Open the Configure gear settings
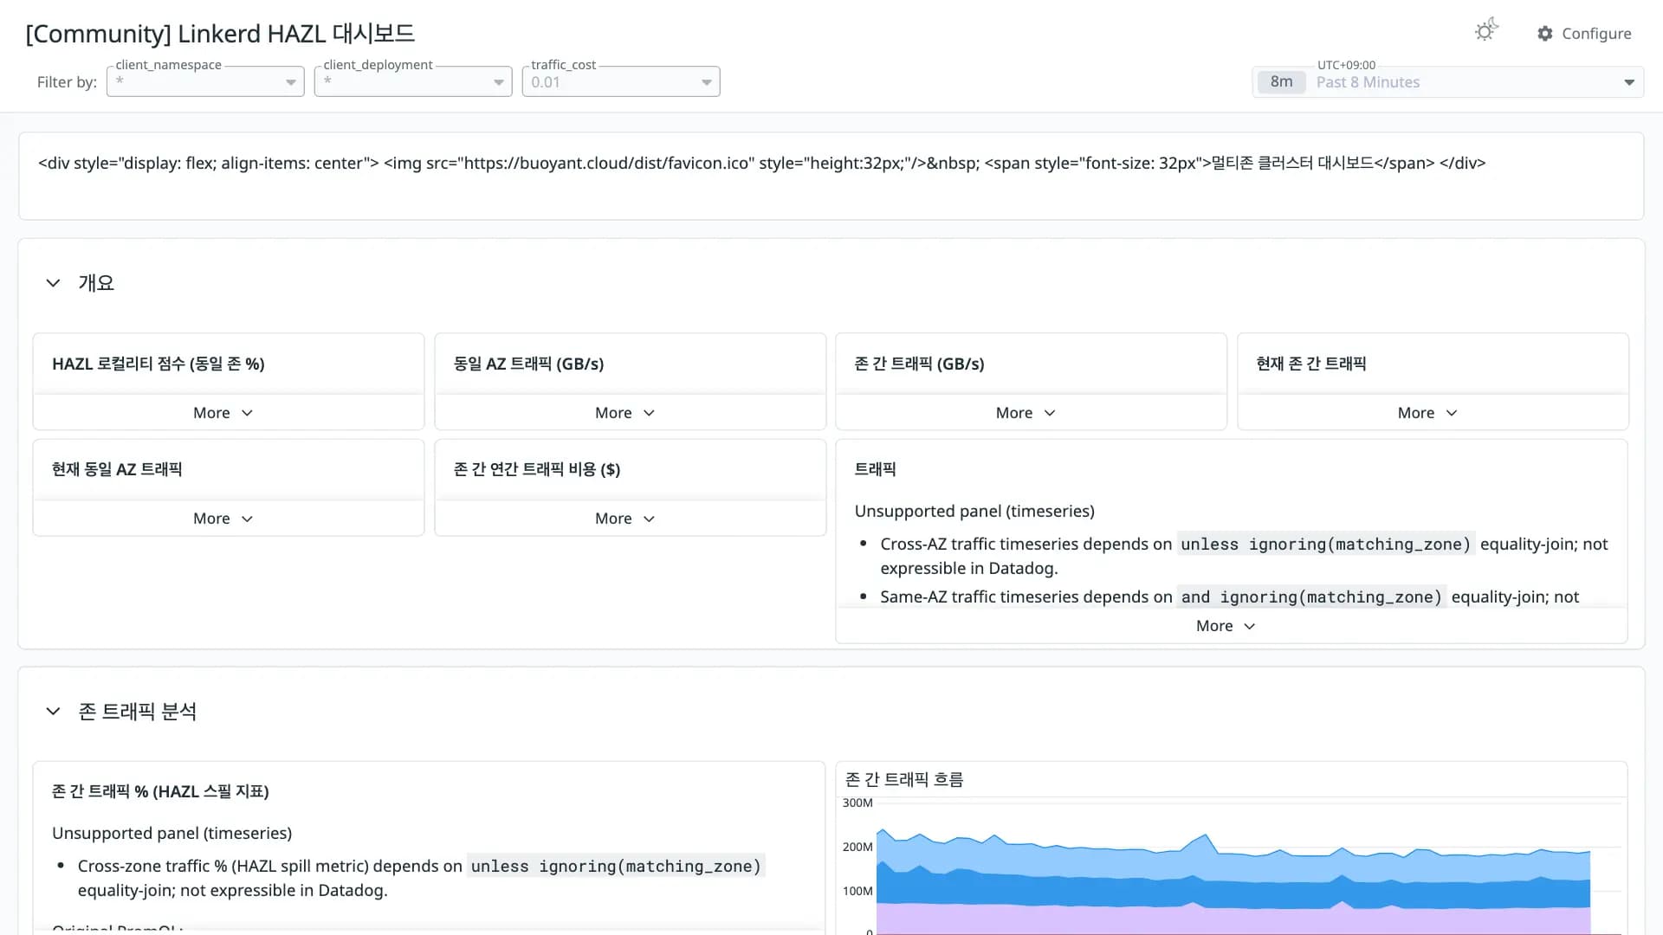This screenshot has width=1663, height=935. 1584,33
